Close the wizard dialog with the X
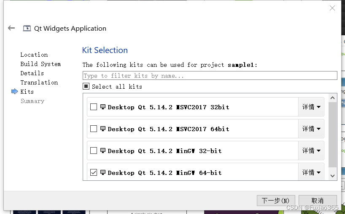Image resolution: width=345 pixels, height=214 pixels. 332,8
